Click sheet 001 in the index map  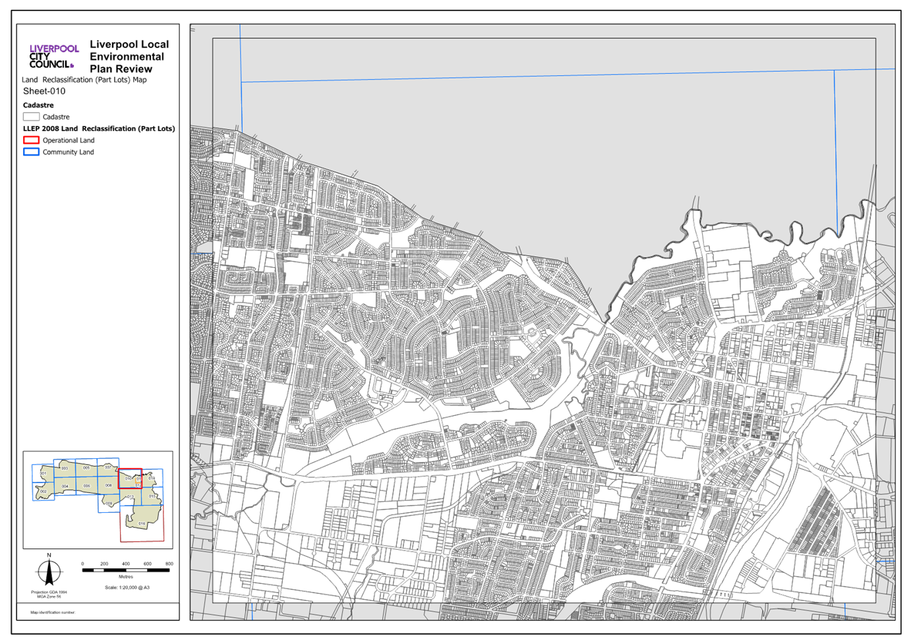point(43,473)
